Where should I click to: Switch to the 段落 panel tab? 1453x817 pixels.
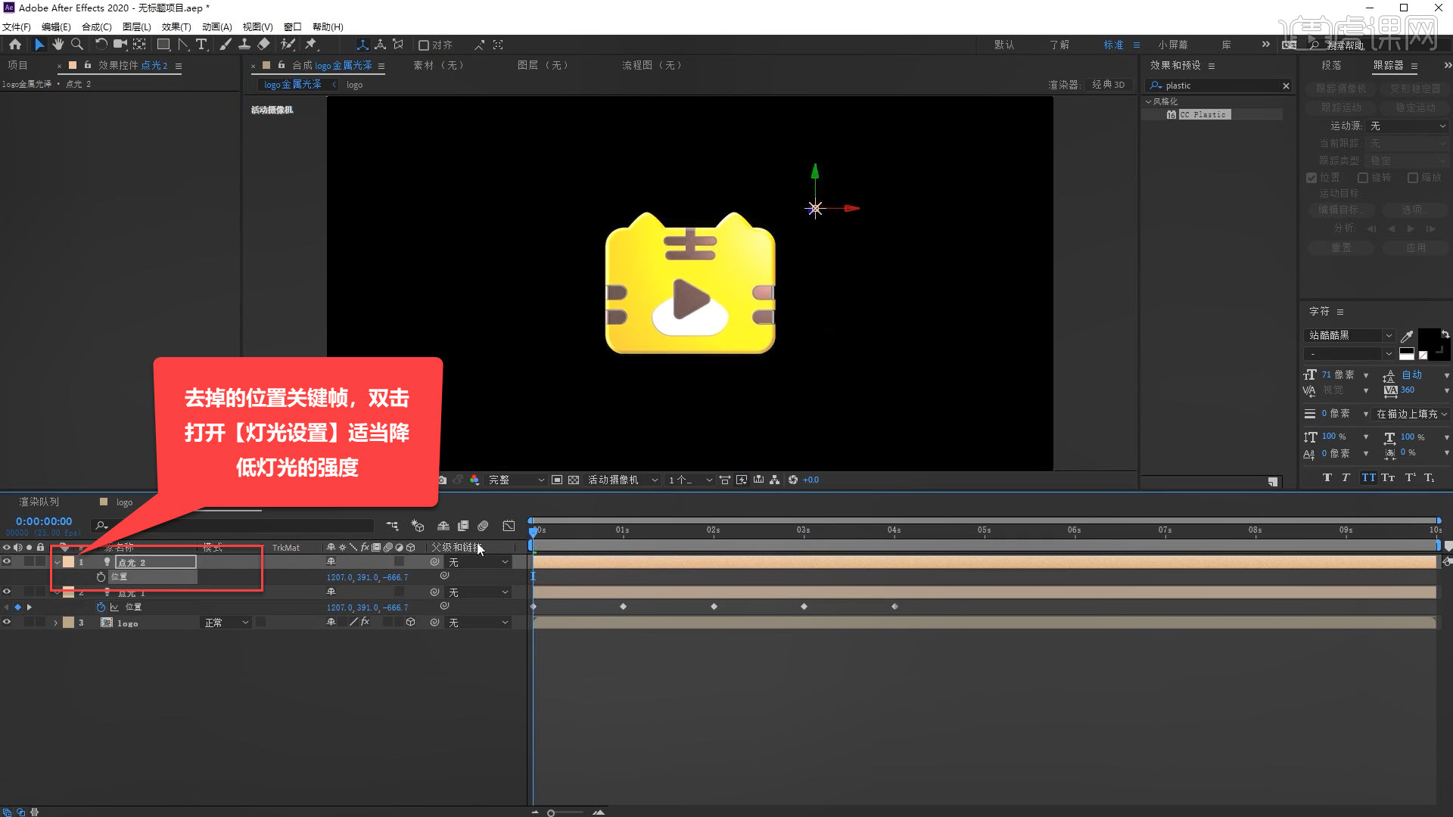point(1331,66)
